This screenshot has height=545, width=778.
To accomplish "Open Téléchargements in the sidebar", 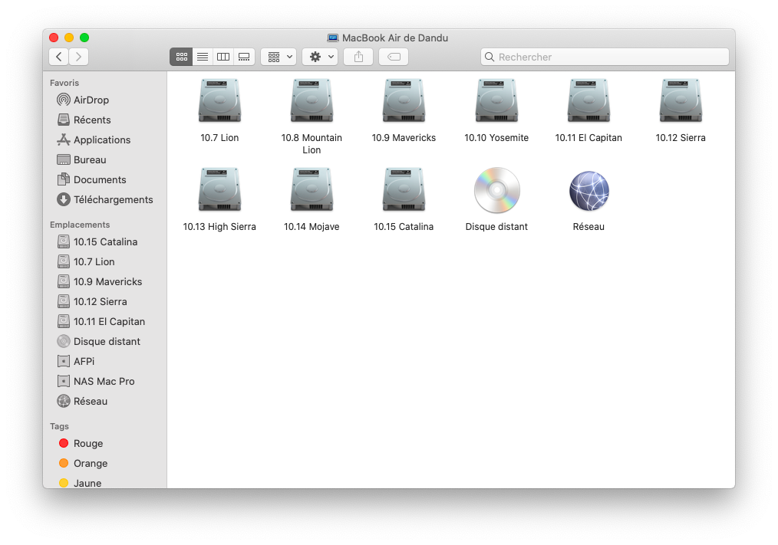I will [105, 199].
